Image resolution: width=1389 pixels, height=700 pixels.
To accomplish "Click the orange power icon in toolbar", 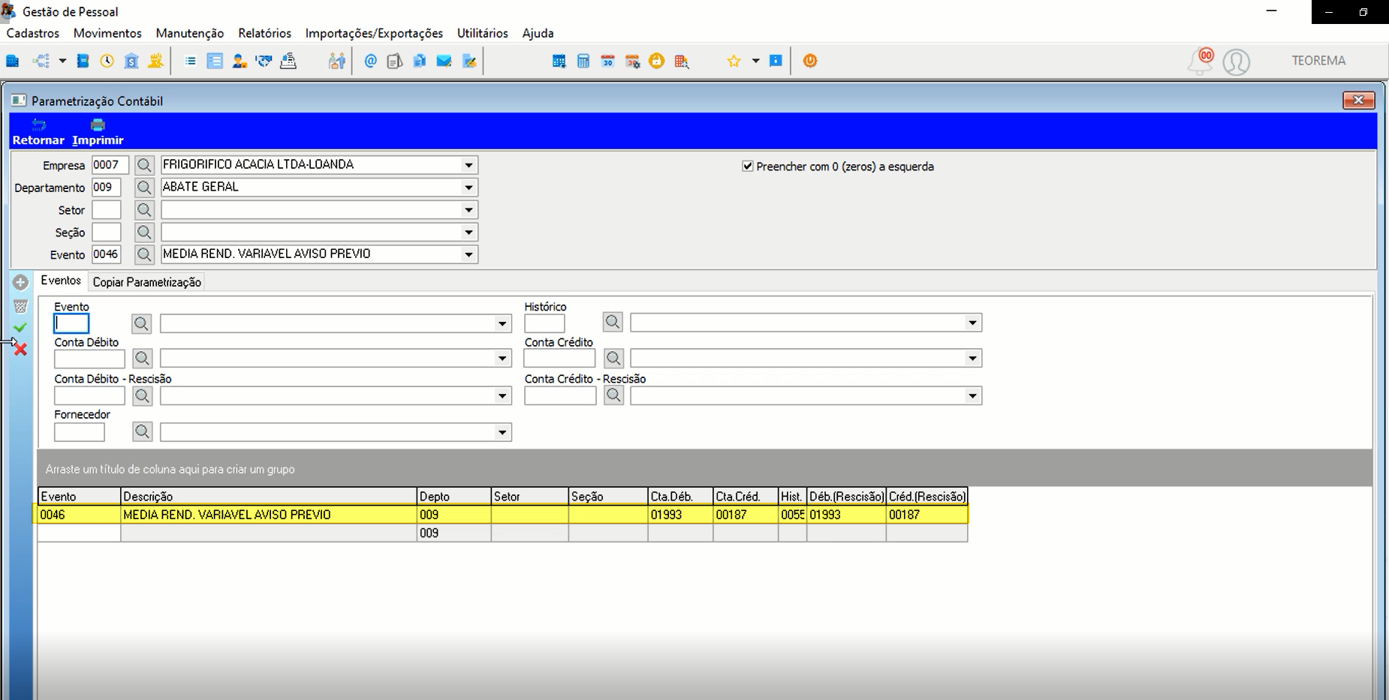I will point(810,61).
